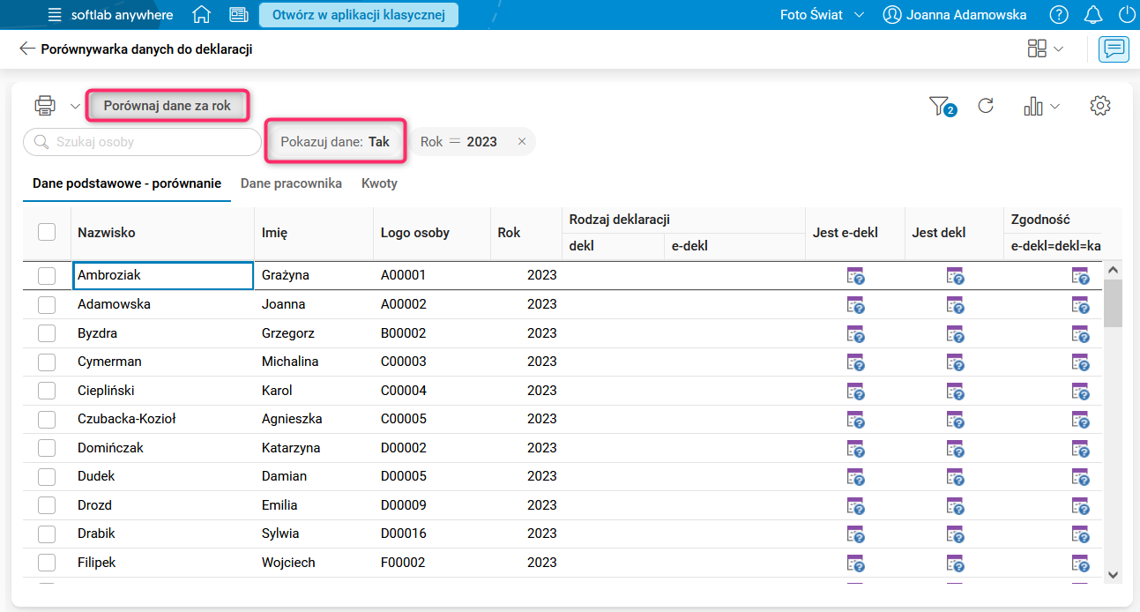Toggle the select-all header checkbox
The image size is (1140, 612).
[x=47, y=232]
